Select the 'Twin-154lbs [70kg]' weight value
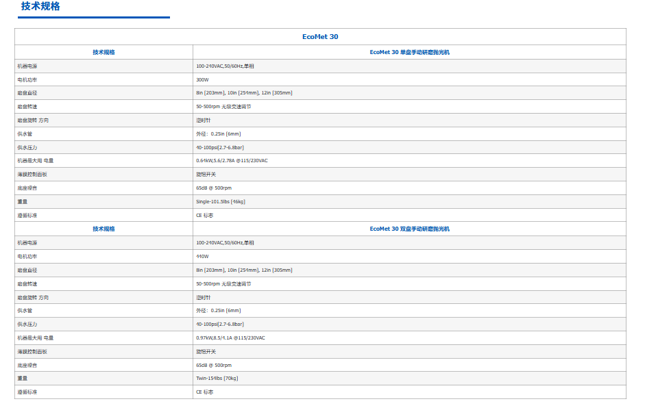645x408 pixels. pos(217,379)
